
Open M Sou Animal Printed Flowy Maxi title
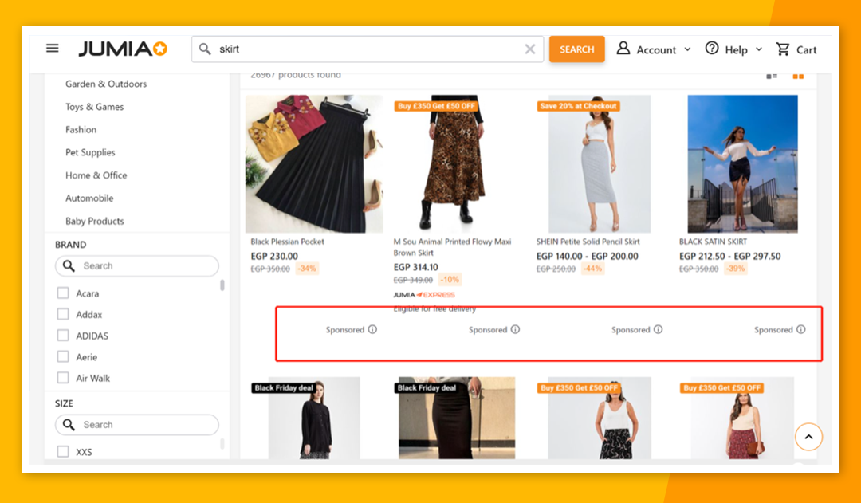coord(452,247)
